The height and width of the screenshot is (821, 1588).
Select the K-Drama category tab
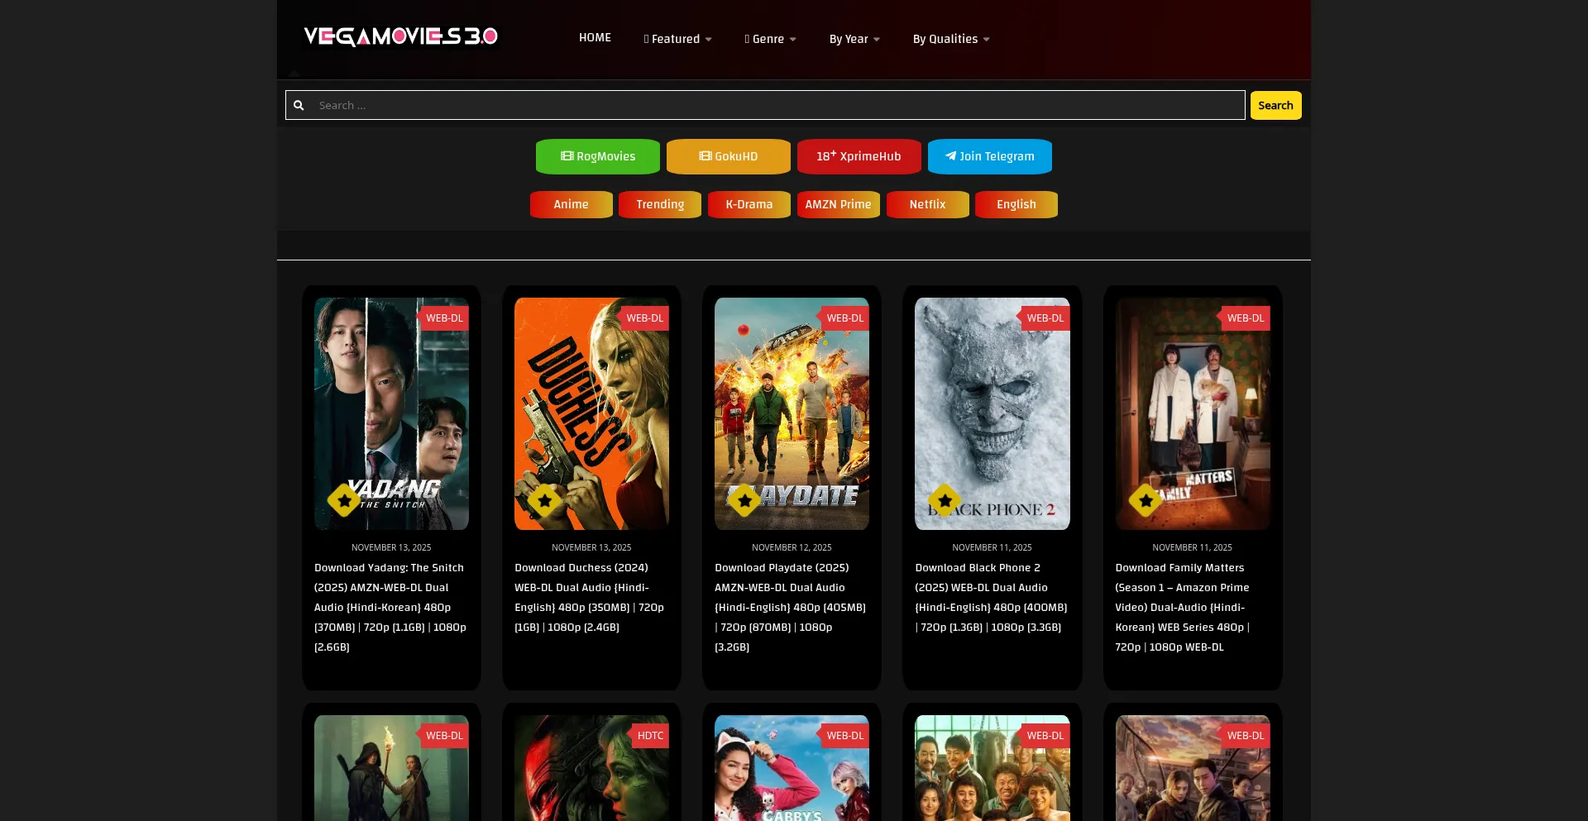[x=749, y=204]
